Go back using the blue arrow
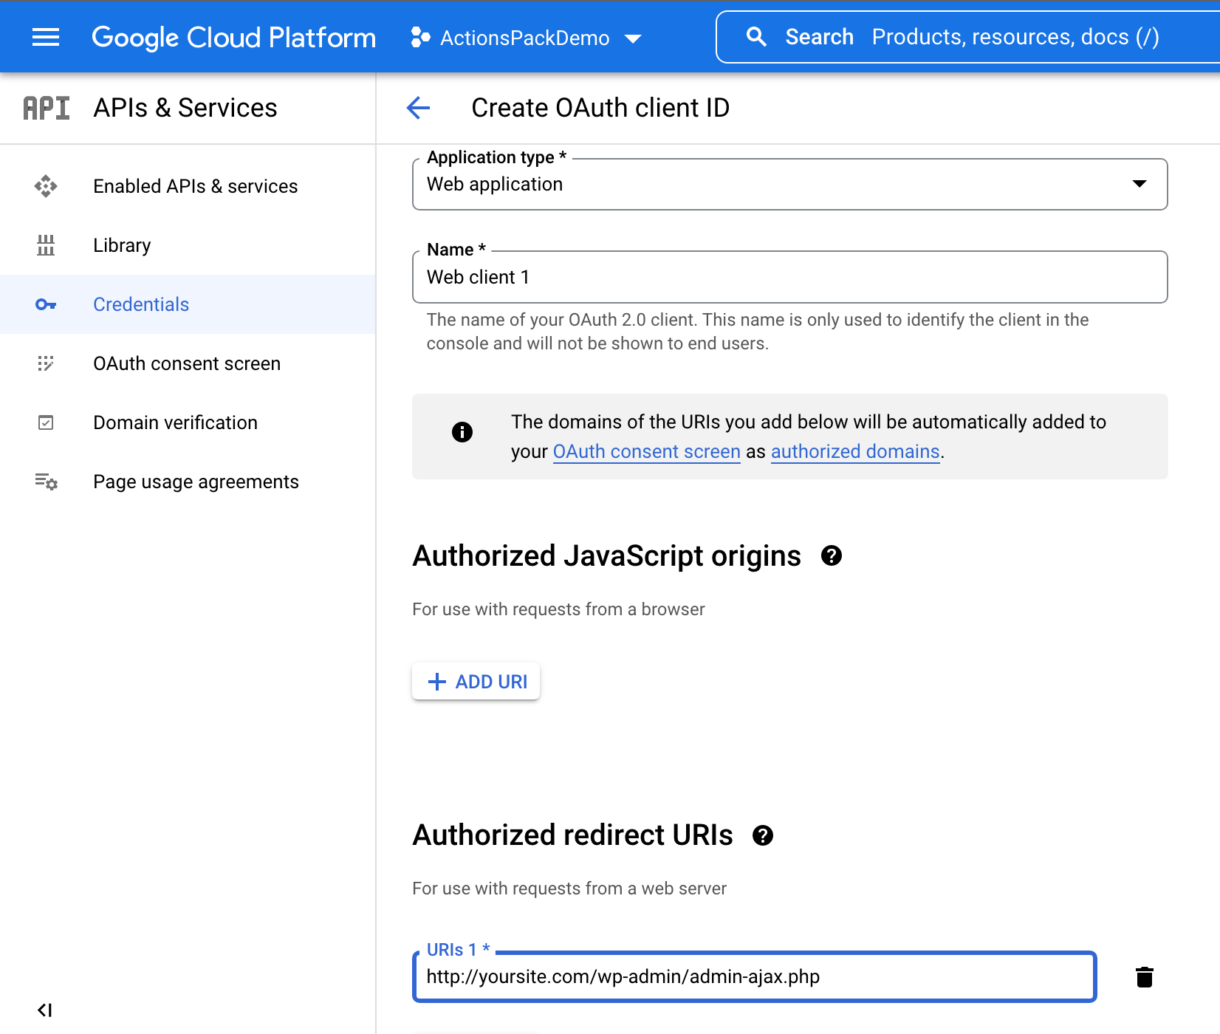Viewport: 1220px width, 1034px height. (418, 108)
